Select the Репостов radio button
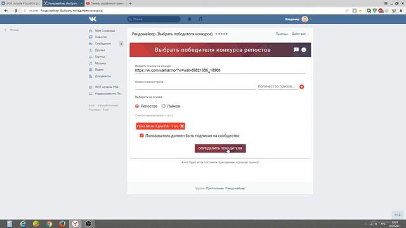The image size is (406, 228). 137,106
